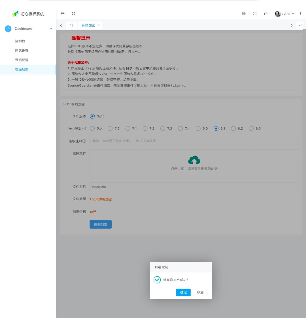Enter fullscreen via the expand icon

[255, 13]
